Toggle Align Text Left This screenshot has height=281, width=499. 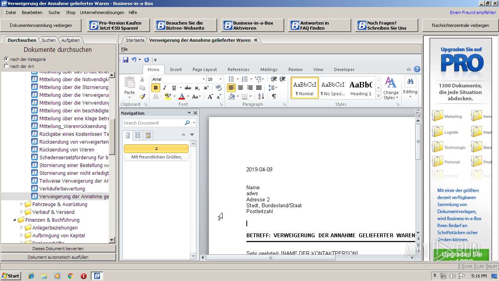tap(231, 88)
